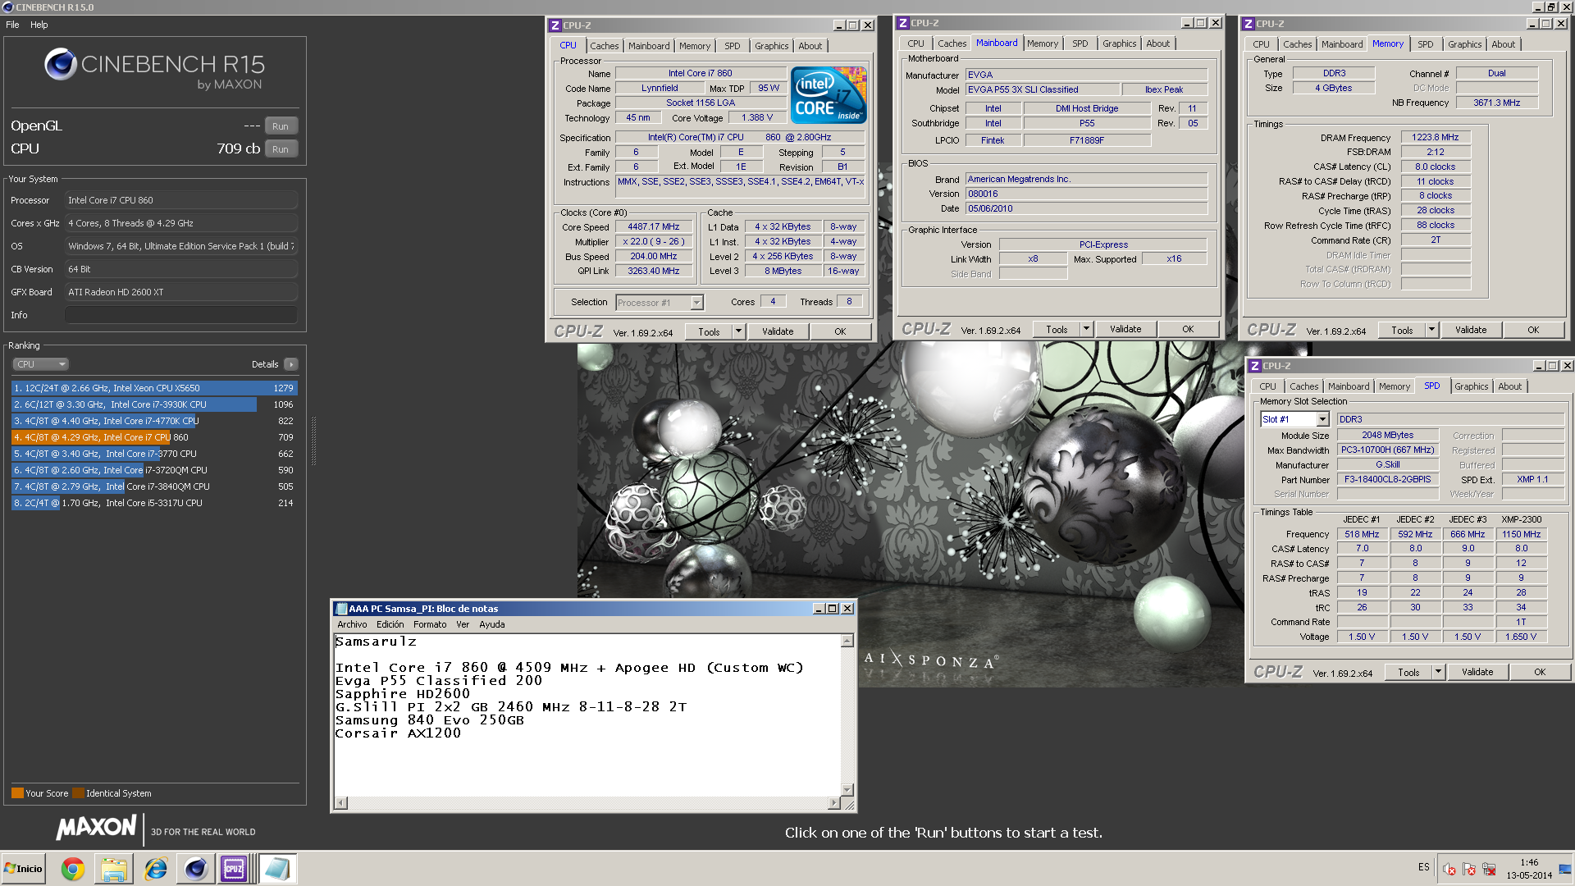1575x886 pixels.
Task: Open Ayuda menu in Notepad
Action: click(x=492, y=624)
